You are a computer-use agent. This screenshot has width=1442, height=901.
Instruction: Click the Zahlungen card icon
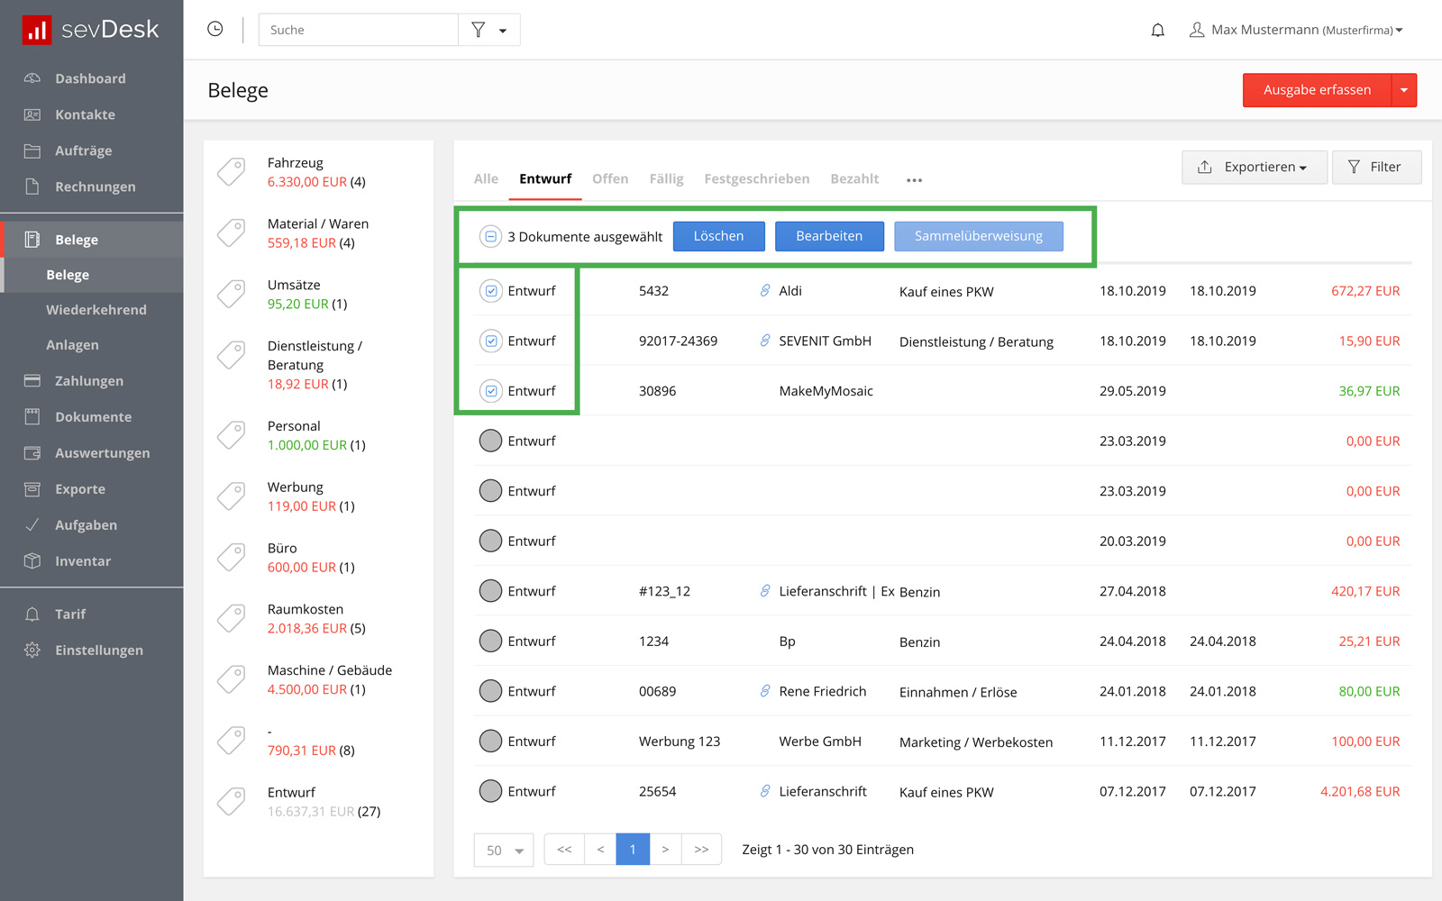pos(32,381)
